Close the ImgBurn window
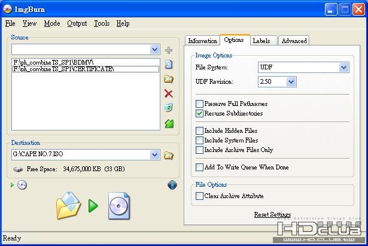 coord(358,10)
